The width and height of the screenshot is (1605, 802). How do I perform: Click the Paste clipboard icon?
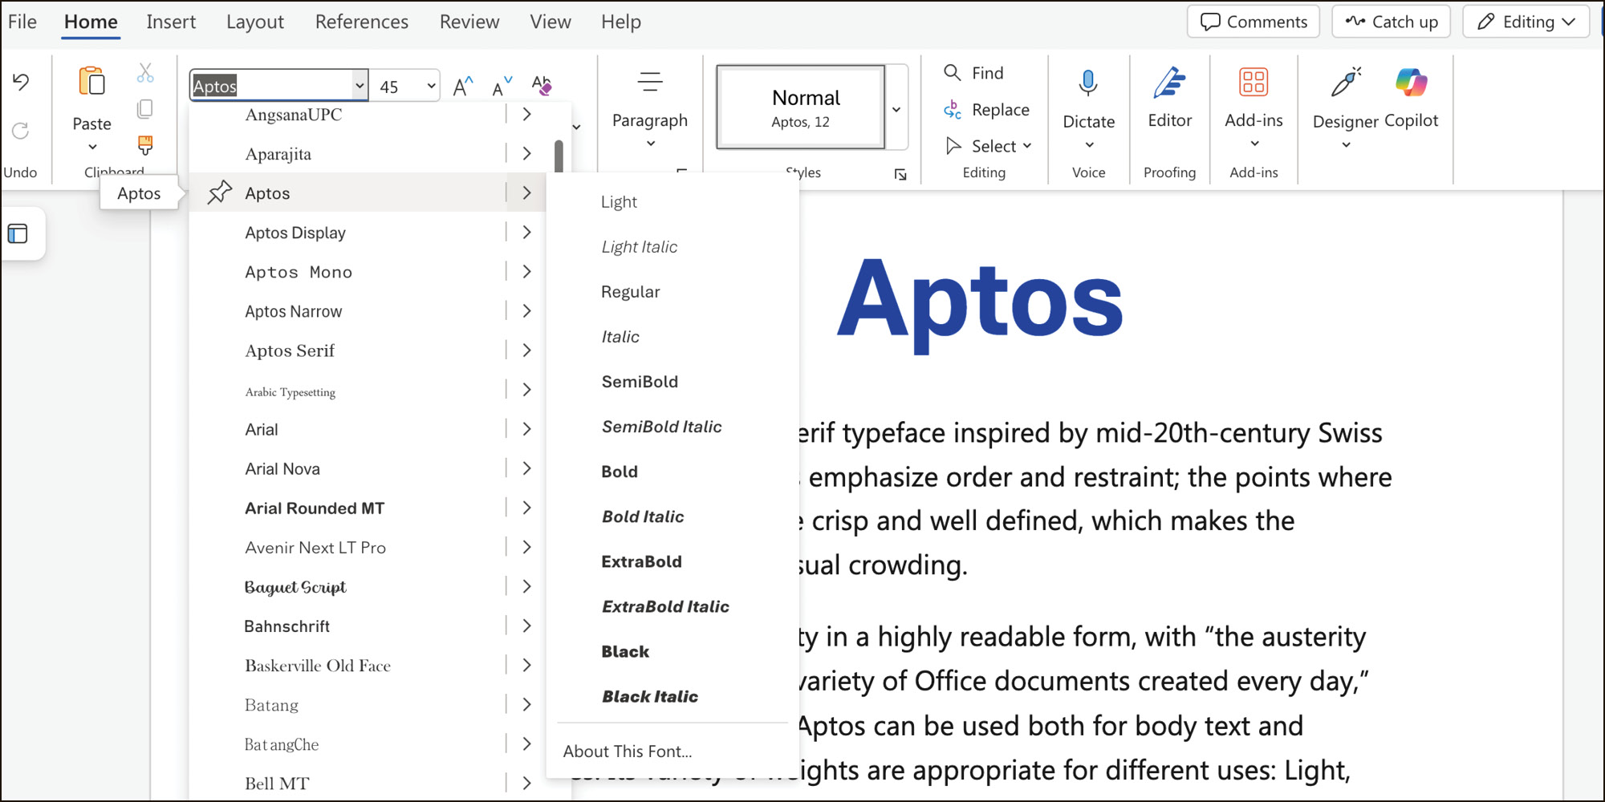point(91,82)
